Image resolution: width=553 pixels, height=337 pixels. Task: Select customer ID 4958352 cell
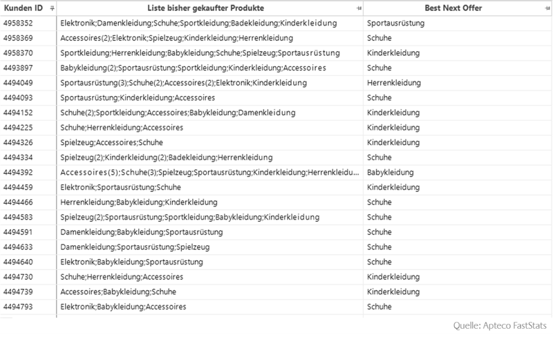coord(28,23)
